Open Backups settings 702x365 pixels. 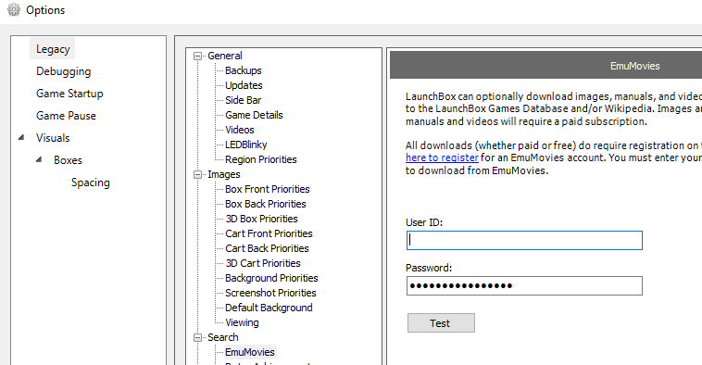(x=243, y=70)
